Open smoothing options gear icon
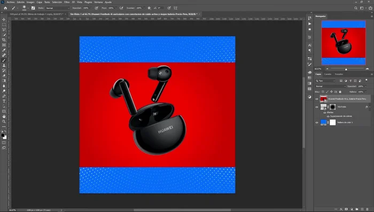The height and width of the screenshot is (212, 374). coord(149,8)
